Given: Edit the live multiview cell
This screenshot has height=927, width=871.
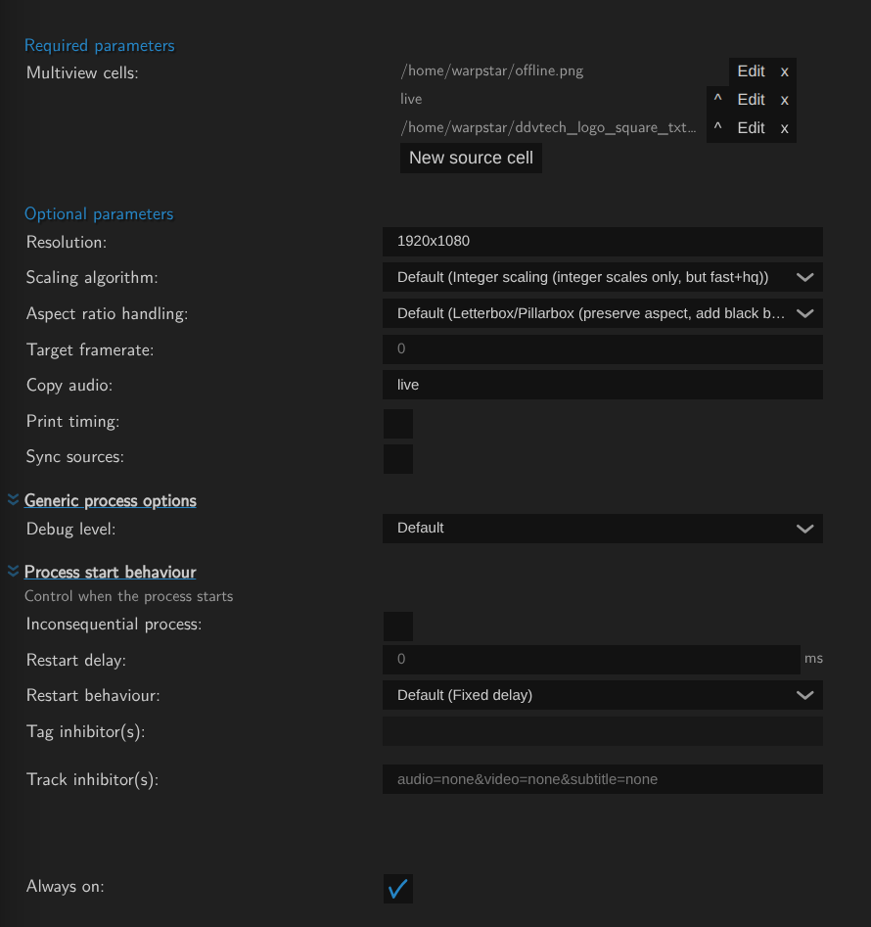Looking at the screenshot, I should click(x=751, y=100).
